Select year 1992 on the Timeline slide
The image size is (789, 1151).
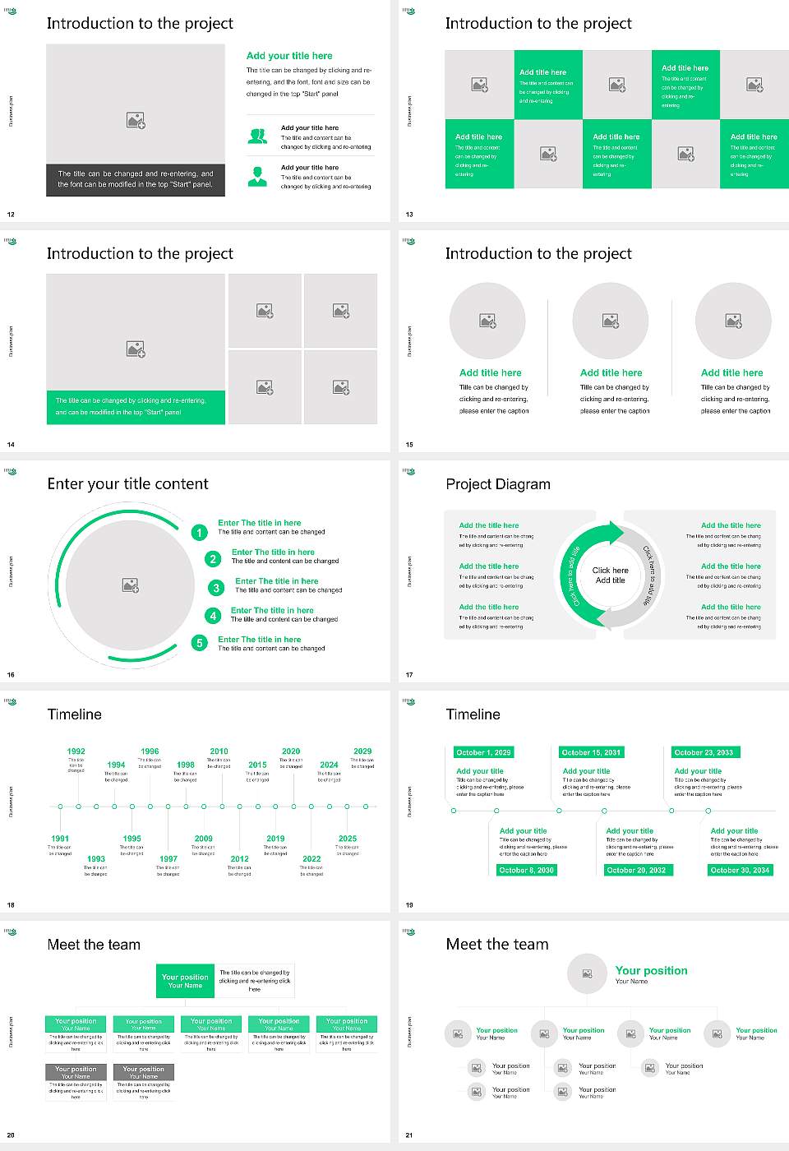pyautogui.click(x=76, y=751)
